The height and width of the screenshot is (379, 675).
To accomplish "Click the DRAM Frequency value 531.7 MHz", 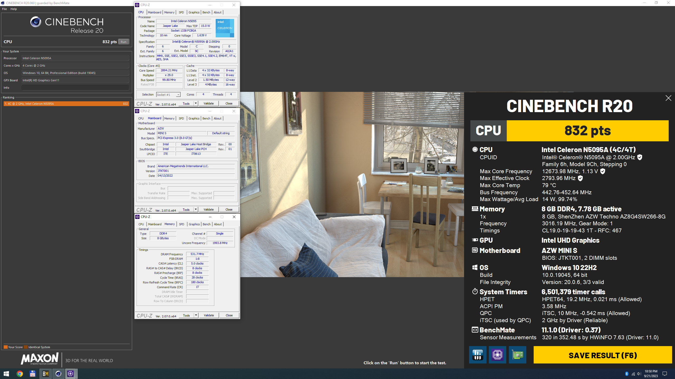I will [x=197, y=254].
